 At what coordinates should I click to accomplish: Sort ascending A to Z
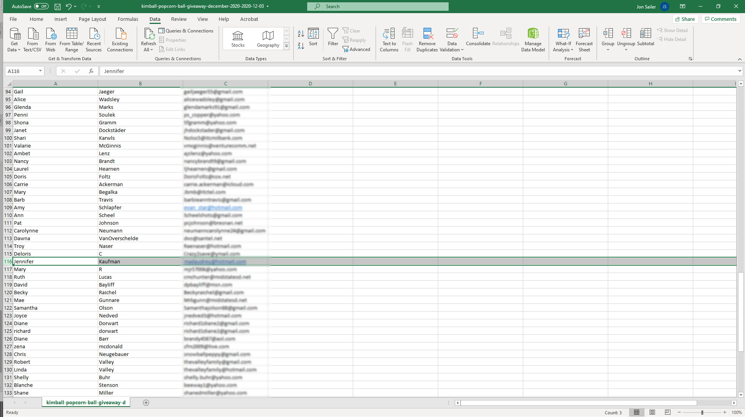click(x=301, y=34)
